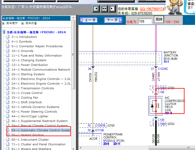Click tree panel scroll down arrow

(x=73, y=149)
